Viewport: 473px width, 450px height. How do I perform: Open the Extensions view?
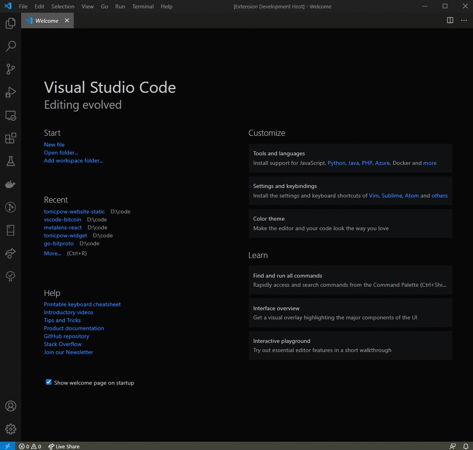[10, 138]
